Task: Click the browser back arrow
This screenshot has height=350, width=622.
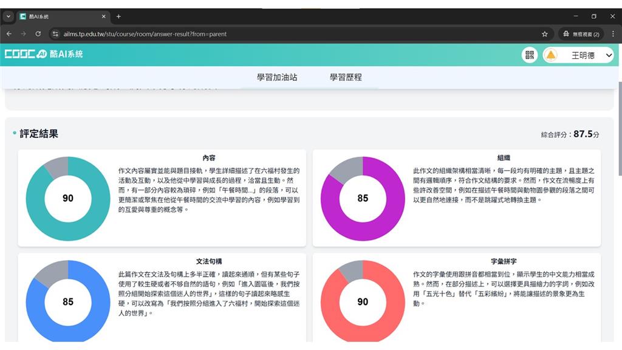Action: 8,34
